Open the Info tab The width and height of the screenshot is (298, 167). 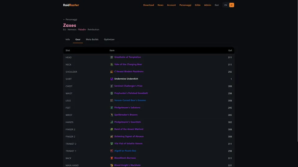68,39
